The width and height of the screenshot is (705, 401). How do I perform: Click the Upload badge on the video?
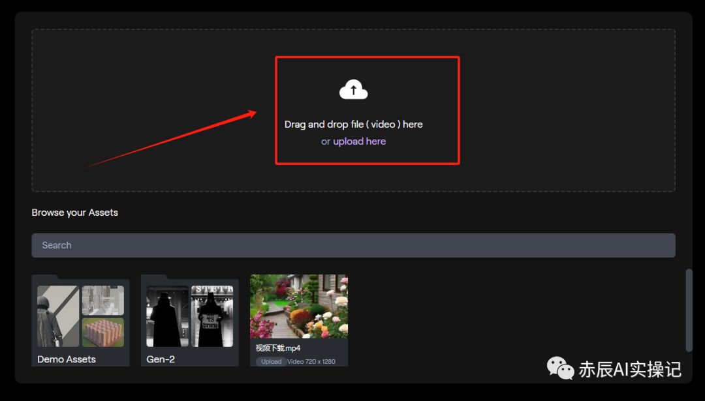point(271,361)
